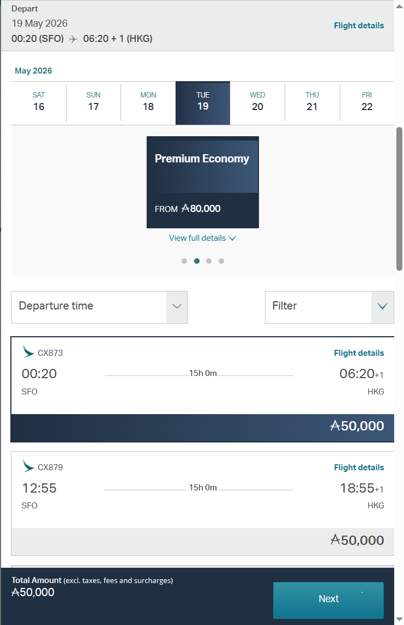The image size is (404, 625).
Task: Click airplane icon in departure summary
Action: click(74, 39)
